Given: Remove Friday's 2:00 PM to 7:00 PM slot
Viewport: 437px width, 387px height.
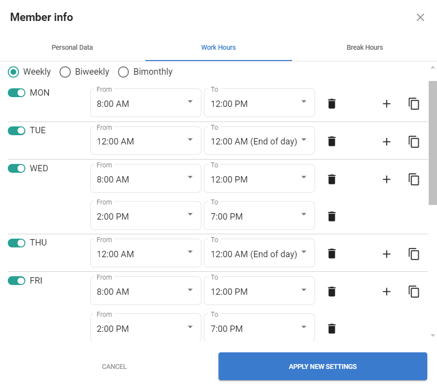Looking at the screenshot, I should [x=332, y=328].
